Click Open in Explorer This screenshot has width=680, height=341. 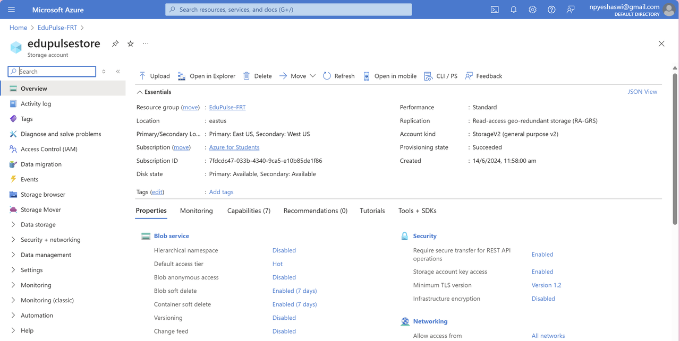coord(206,76)
